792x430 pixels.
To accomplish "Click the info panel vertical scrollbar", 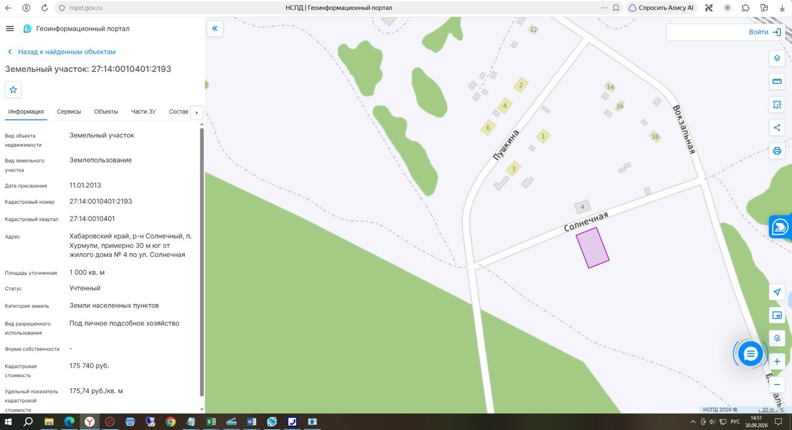I will coord(202,262).
